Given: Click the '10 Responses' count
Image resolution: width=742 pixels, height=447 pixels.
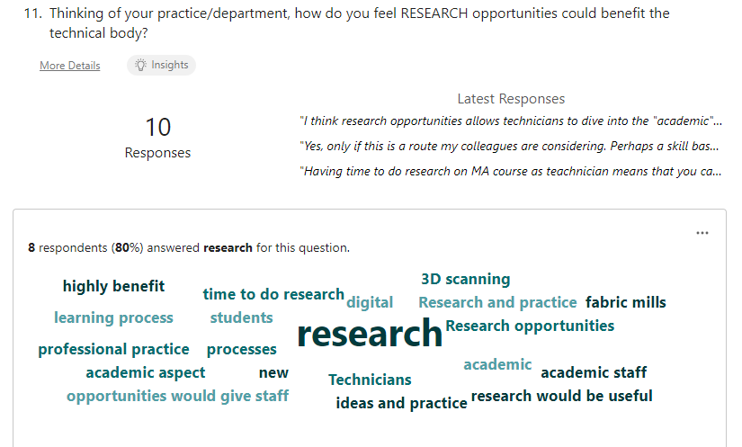Looking at the screenshot, I should 157,137.
